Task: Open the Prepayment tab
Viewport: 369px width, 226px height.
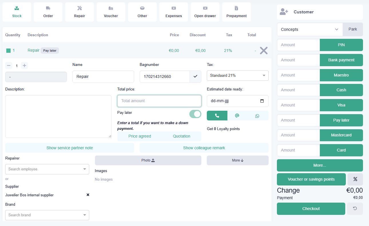Action: pyautogui.click(x=237, y=12)
